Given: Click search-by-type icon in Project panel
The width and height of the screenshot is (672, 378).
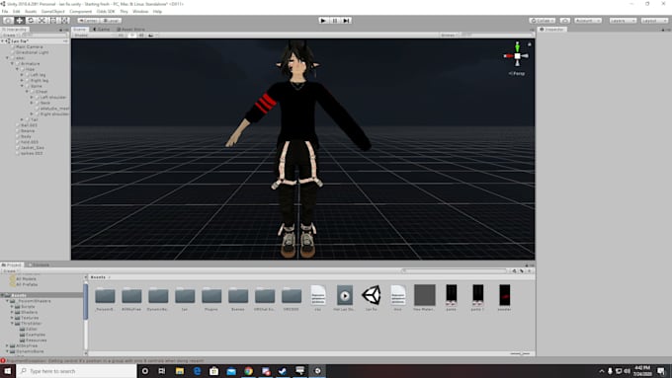Looking at the screenshot, I should pyautogui.click(x=514, y=271).
